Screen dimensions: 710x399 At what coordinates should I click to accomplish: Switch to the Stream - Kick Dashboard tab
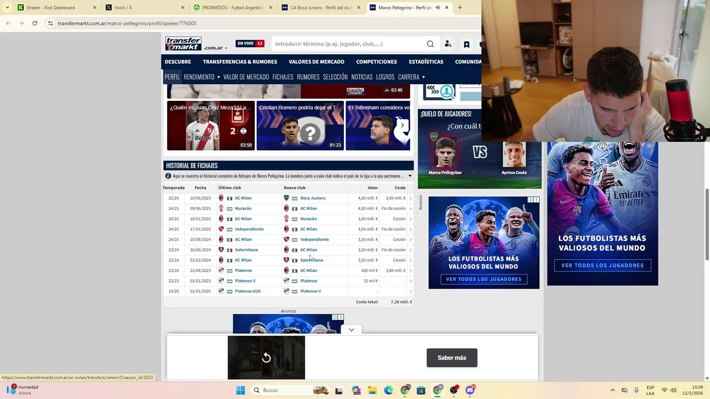click(57, 7)
